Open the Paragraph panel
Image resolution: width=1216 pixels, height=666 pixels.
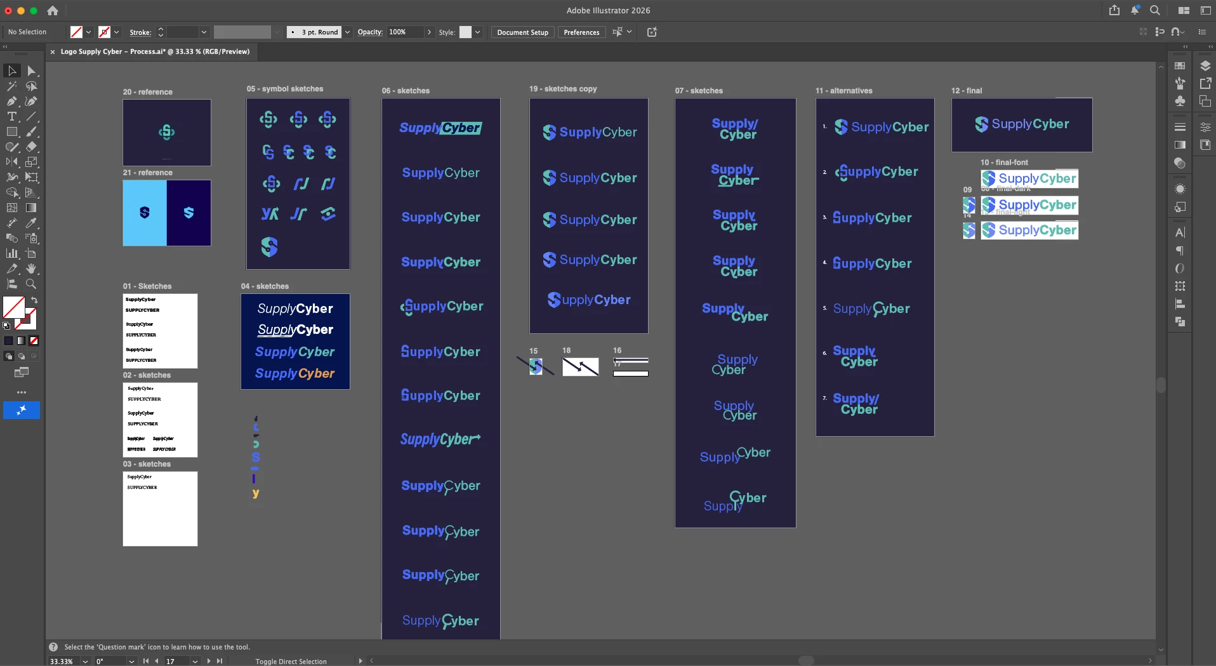point(1180,250)
